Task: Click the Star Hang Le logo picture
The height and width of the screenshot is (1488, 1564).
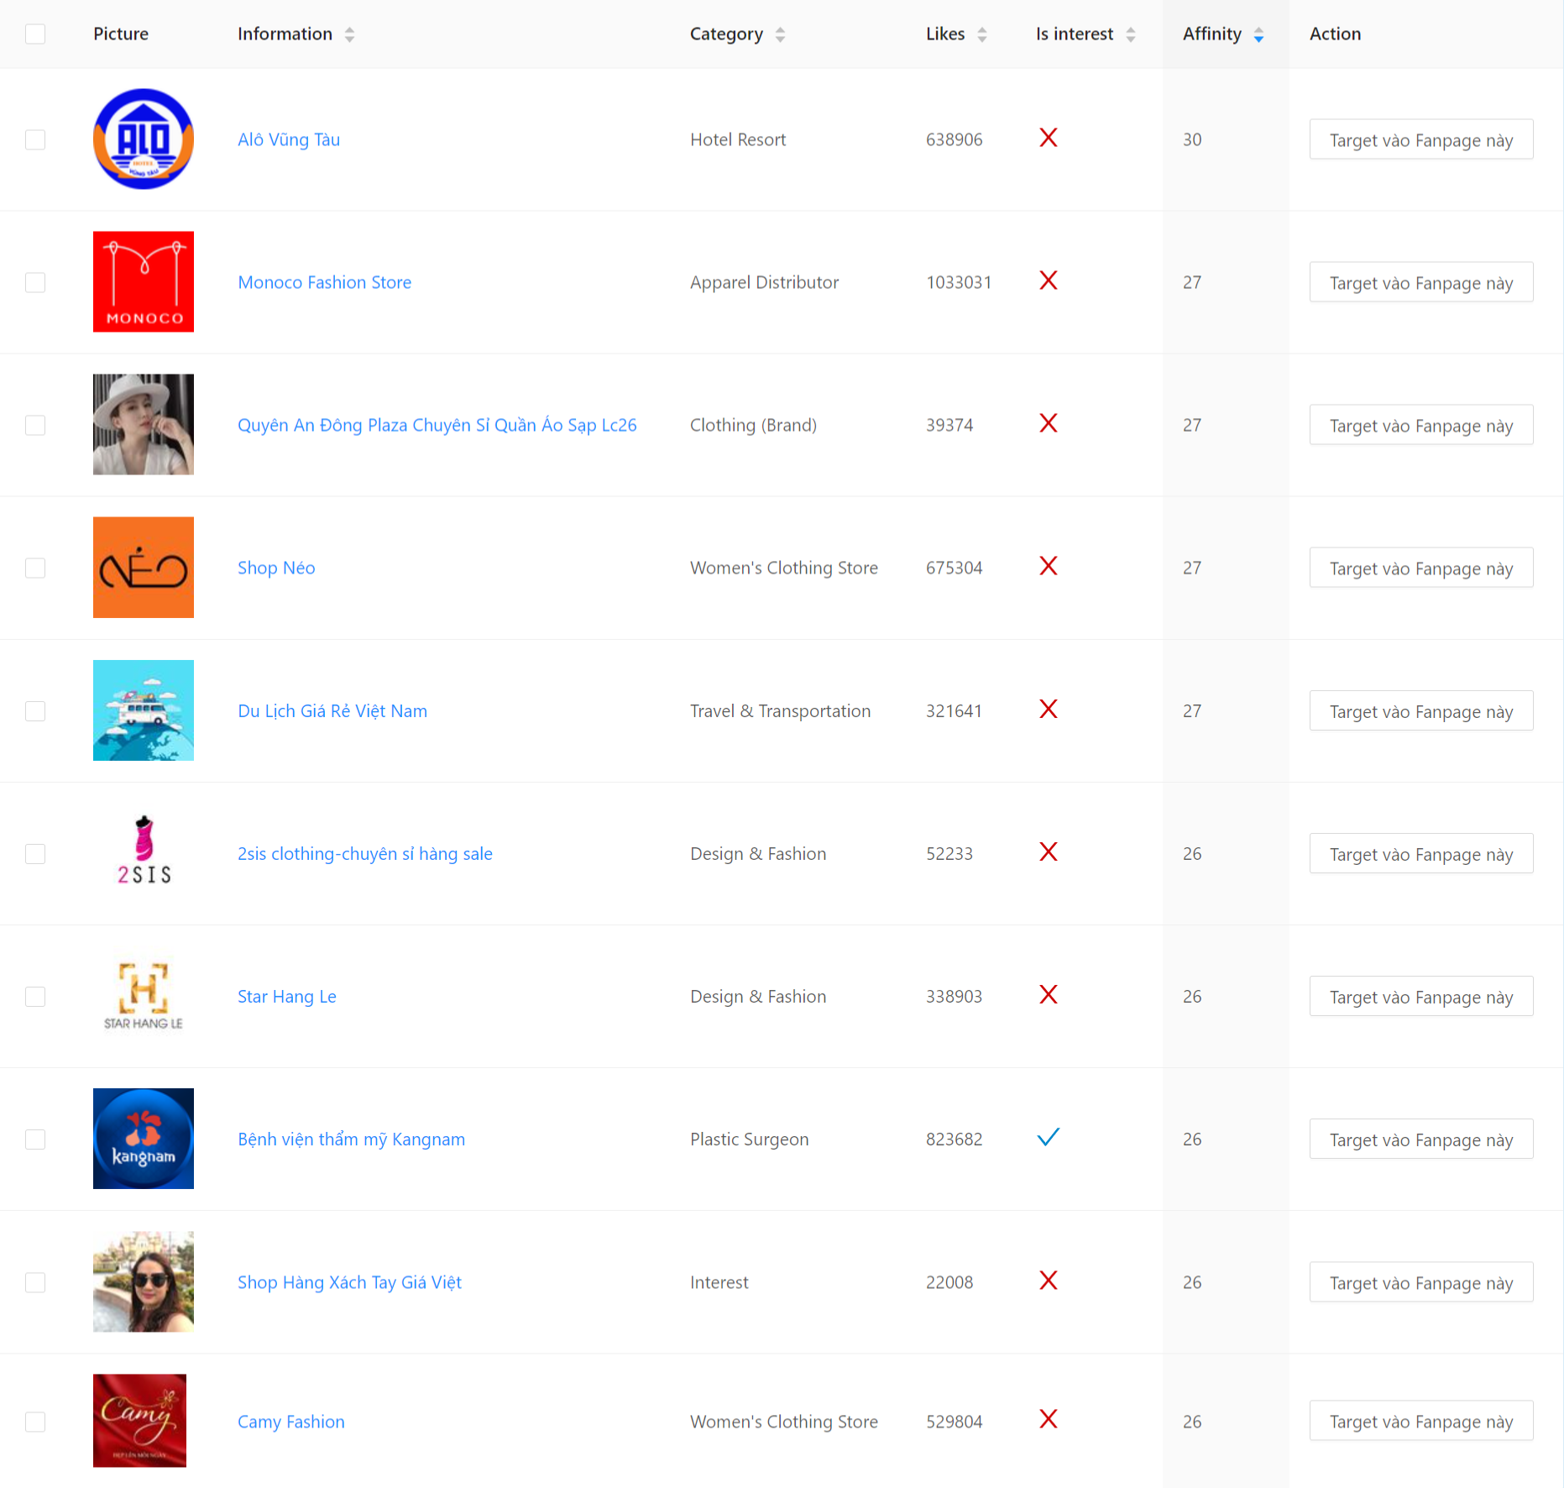Action: [144, 996]
